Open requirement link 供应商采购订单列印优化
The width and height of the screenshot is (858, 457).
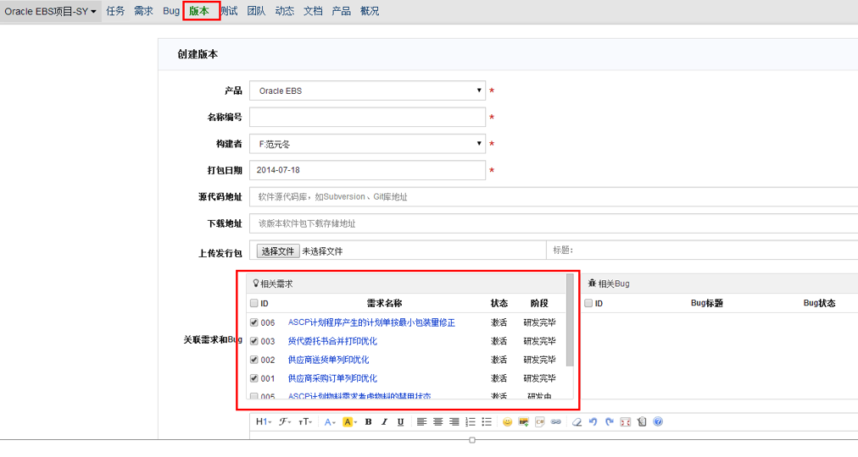332,378
